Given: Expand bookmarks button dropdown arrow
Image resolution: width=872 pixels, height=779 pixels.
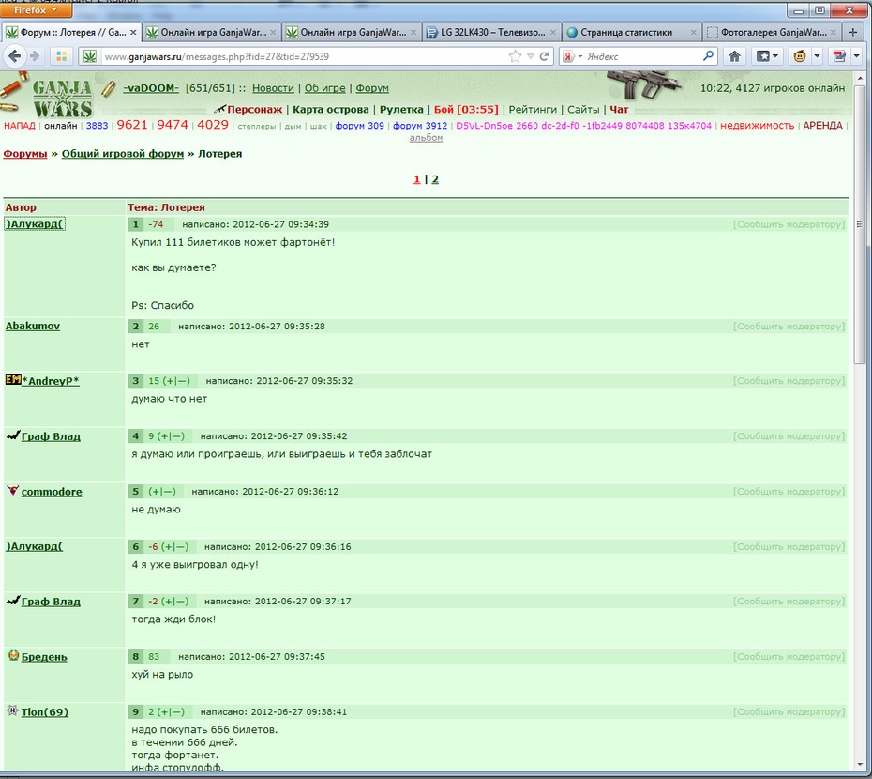Looking at the screenshot, I should pos(775,56).
